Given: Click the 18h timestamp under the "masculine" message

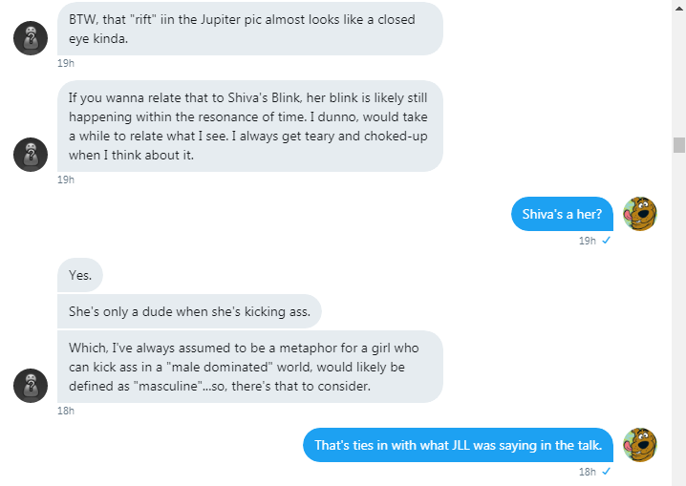Looking at the screenshot, I should [66, 411].
